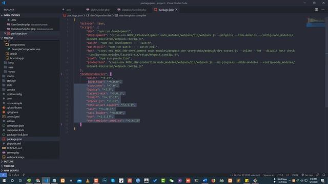328x184 pixels.
Task: Fold the devDependencies block in gutter
Action: (61, 74)
